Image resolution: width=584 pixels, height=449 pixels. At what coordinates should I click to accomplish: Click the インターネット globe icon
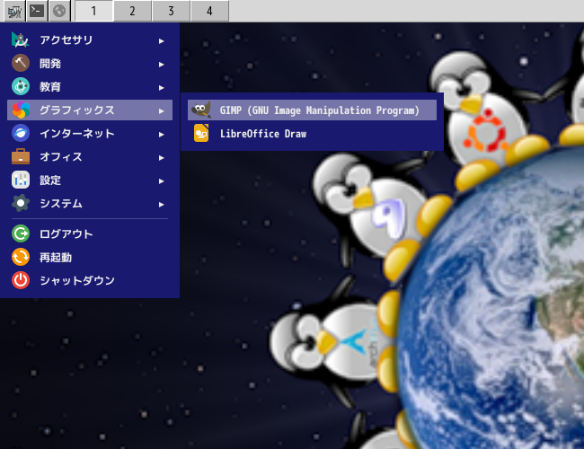coord(21,133)
